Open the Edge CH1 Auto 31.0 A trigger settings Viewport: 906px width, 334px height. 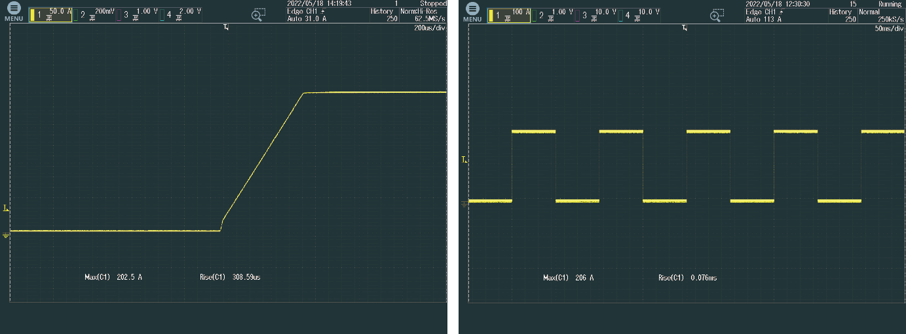[x=306, y=15]
